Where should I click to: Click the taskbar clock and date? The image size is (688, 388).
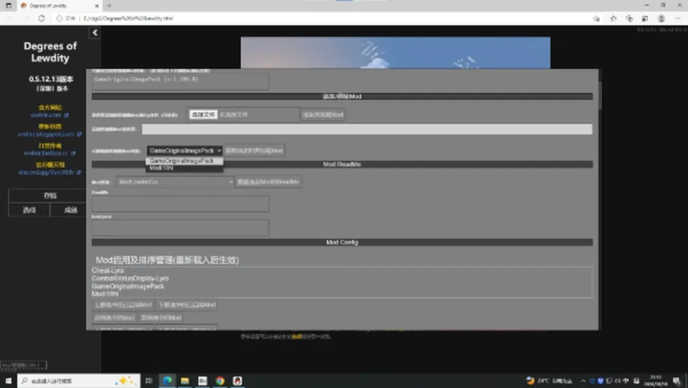coord(656,381)
